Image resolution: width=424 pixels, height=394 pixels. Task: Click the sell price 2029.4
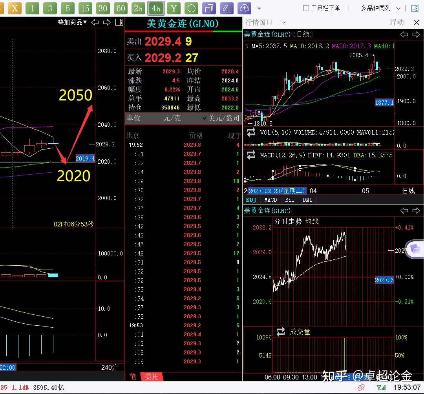[163, 41]
